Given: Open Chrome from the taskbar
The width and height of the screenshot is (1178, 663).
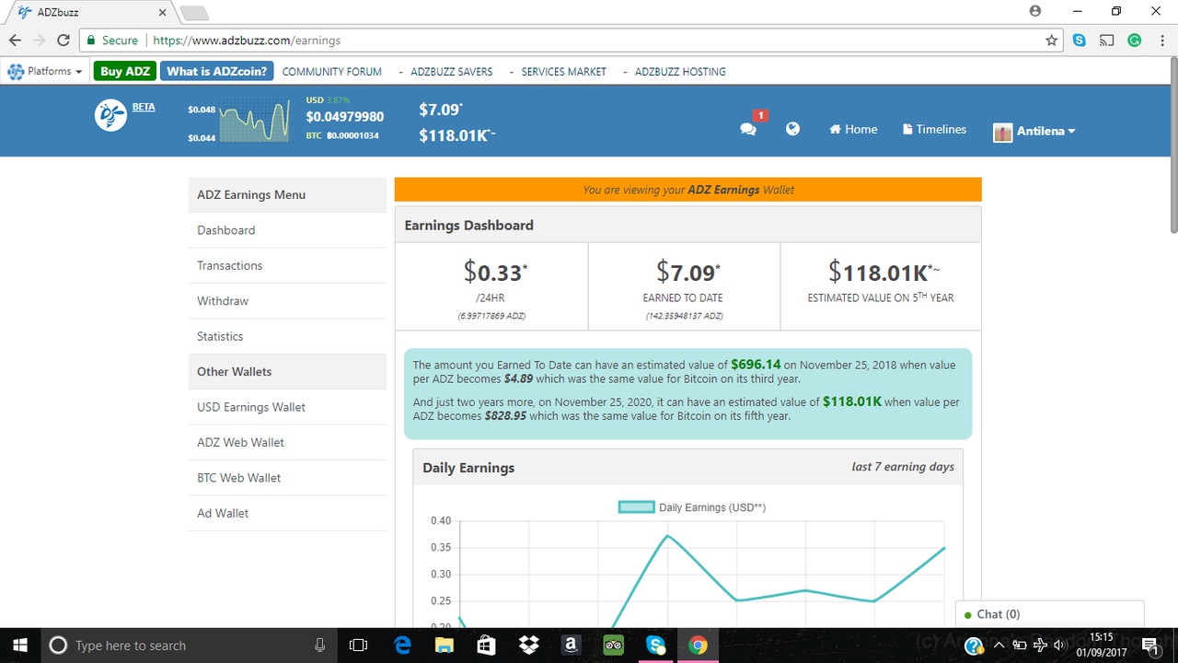Looking at the screenshot, I should click(699, 646).
